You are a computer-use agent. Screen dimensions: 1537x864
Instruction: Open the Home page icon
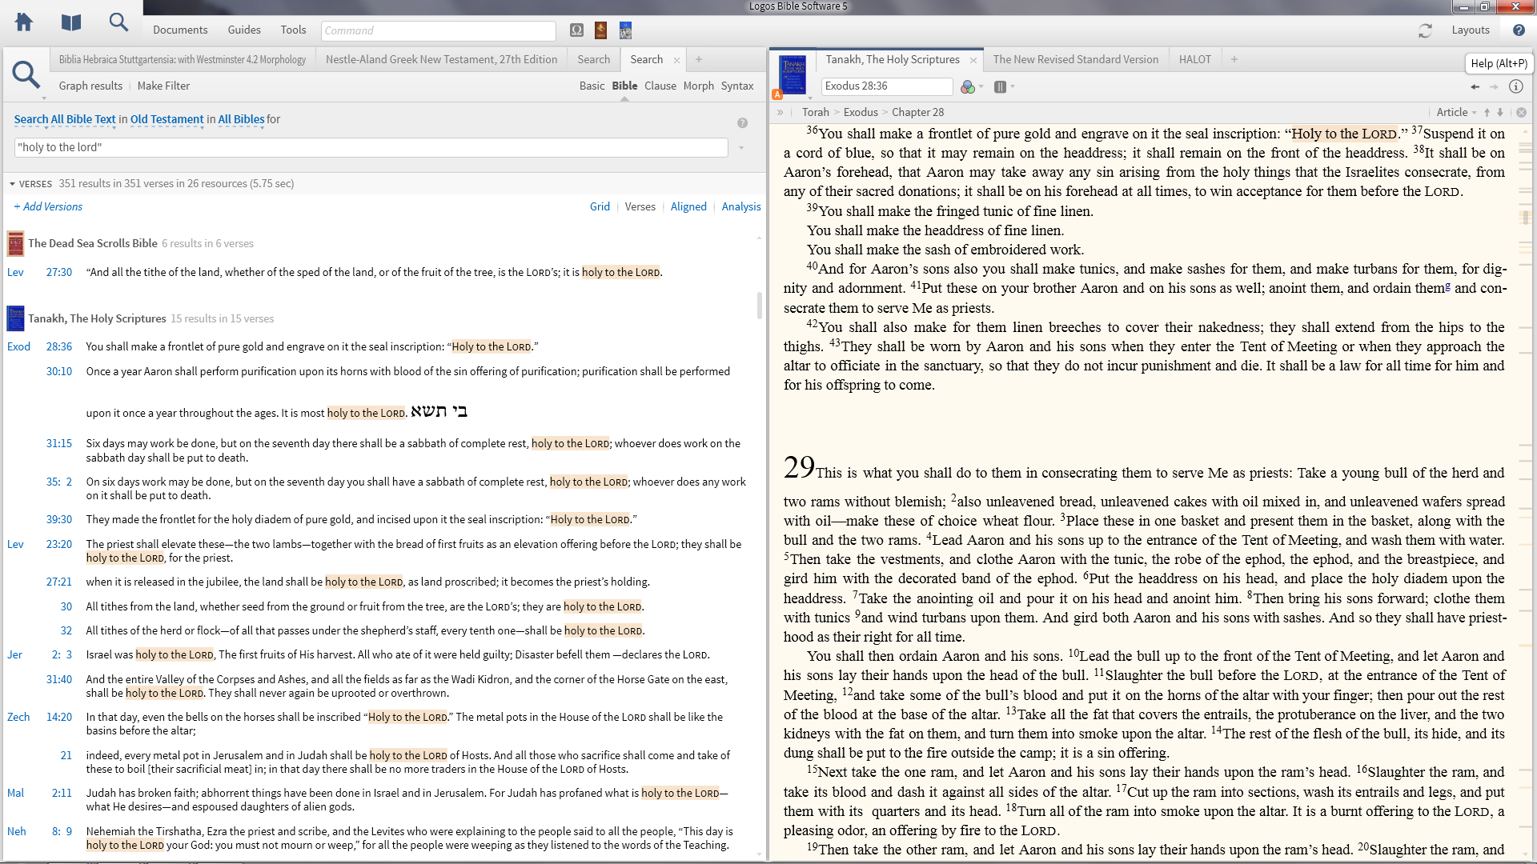[x=24, y=22]
